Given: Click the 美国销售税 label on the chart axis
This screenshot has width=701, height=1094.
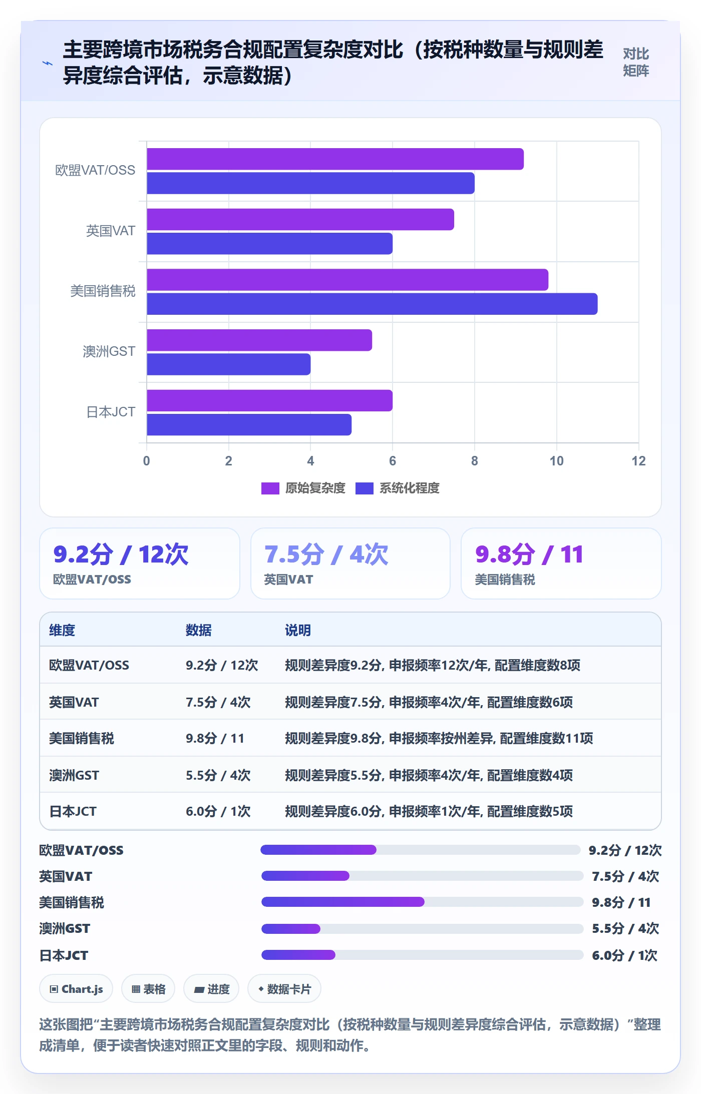Looking at the screenshot, I should (x=103, y=291).
